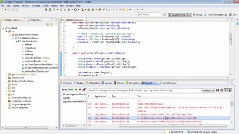Screen dimensions: 239x134
Task: Click the Open Type folder icon
Action: (x=99, y=10)
